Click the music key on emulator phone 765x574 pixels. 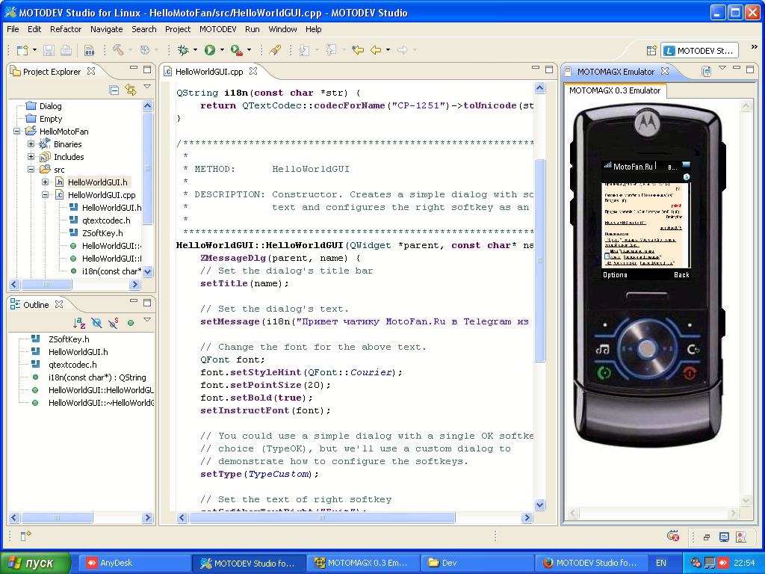(x=603, y=350)
